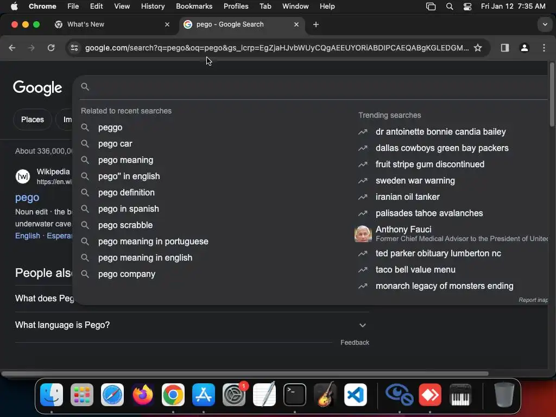Click the Feedback link

[x=355, y=343]
